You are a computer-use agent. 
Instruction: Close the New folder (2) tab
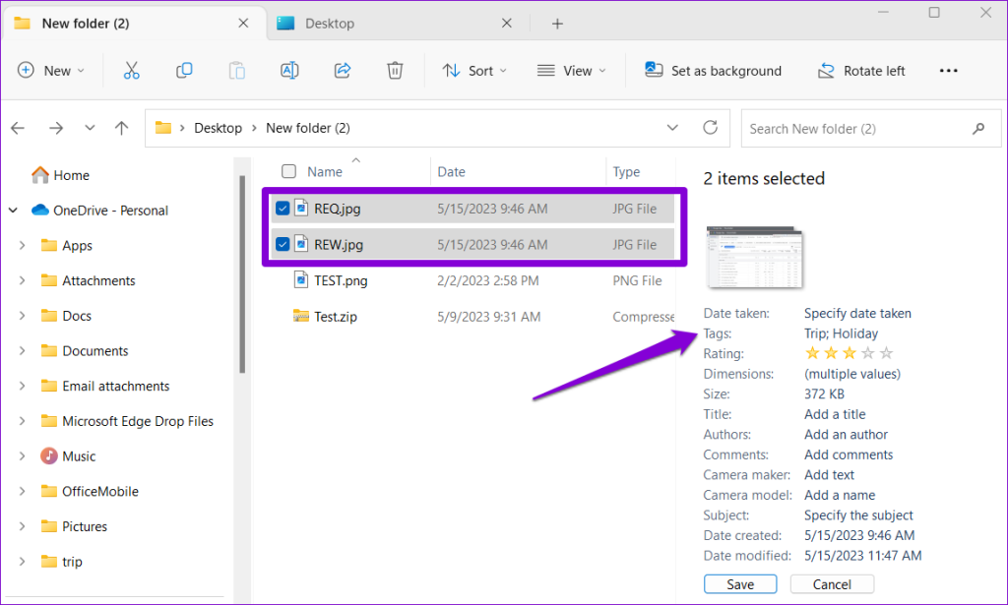[243, 24]
